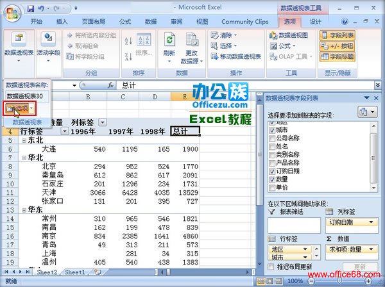Edit the pivot table name field 数据透视表30
Screen dimensions: 385x287
27,96
